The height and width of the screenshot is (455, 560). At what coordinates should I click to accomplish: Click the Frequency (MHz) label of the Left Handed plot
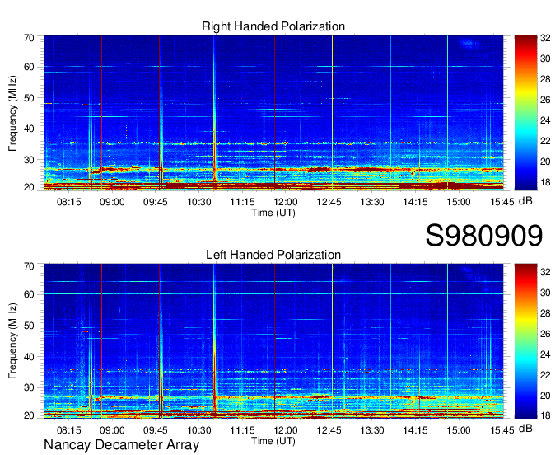pos(12,341)
